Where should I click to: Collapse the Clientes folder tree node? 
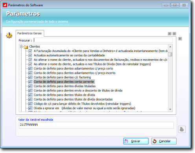pos(21,47)
